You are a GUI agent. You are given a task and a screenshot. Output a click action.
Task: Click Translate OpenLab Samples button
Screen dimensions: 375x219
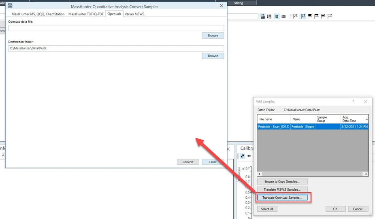[x=282, y=198]
